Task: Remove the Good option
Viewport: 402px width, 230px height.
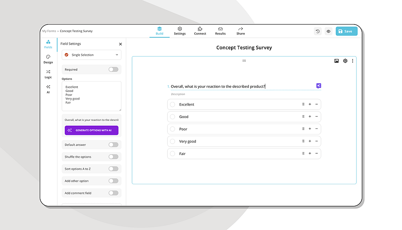Action: coord(317,116)
